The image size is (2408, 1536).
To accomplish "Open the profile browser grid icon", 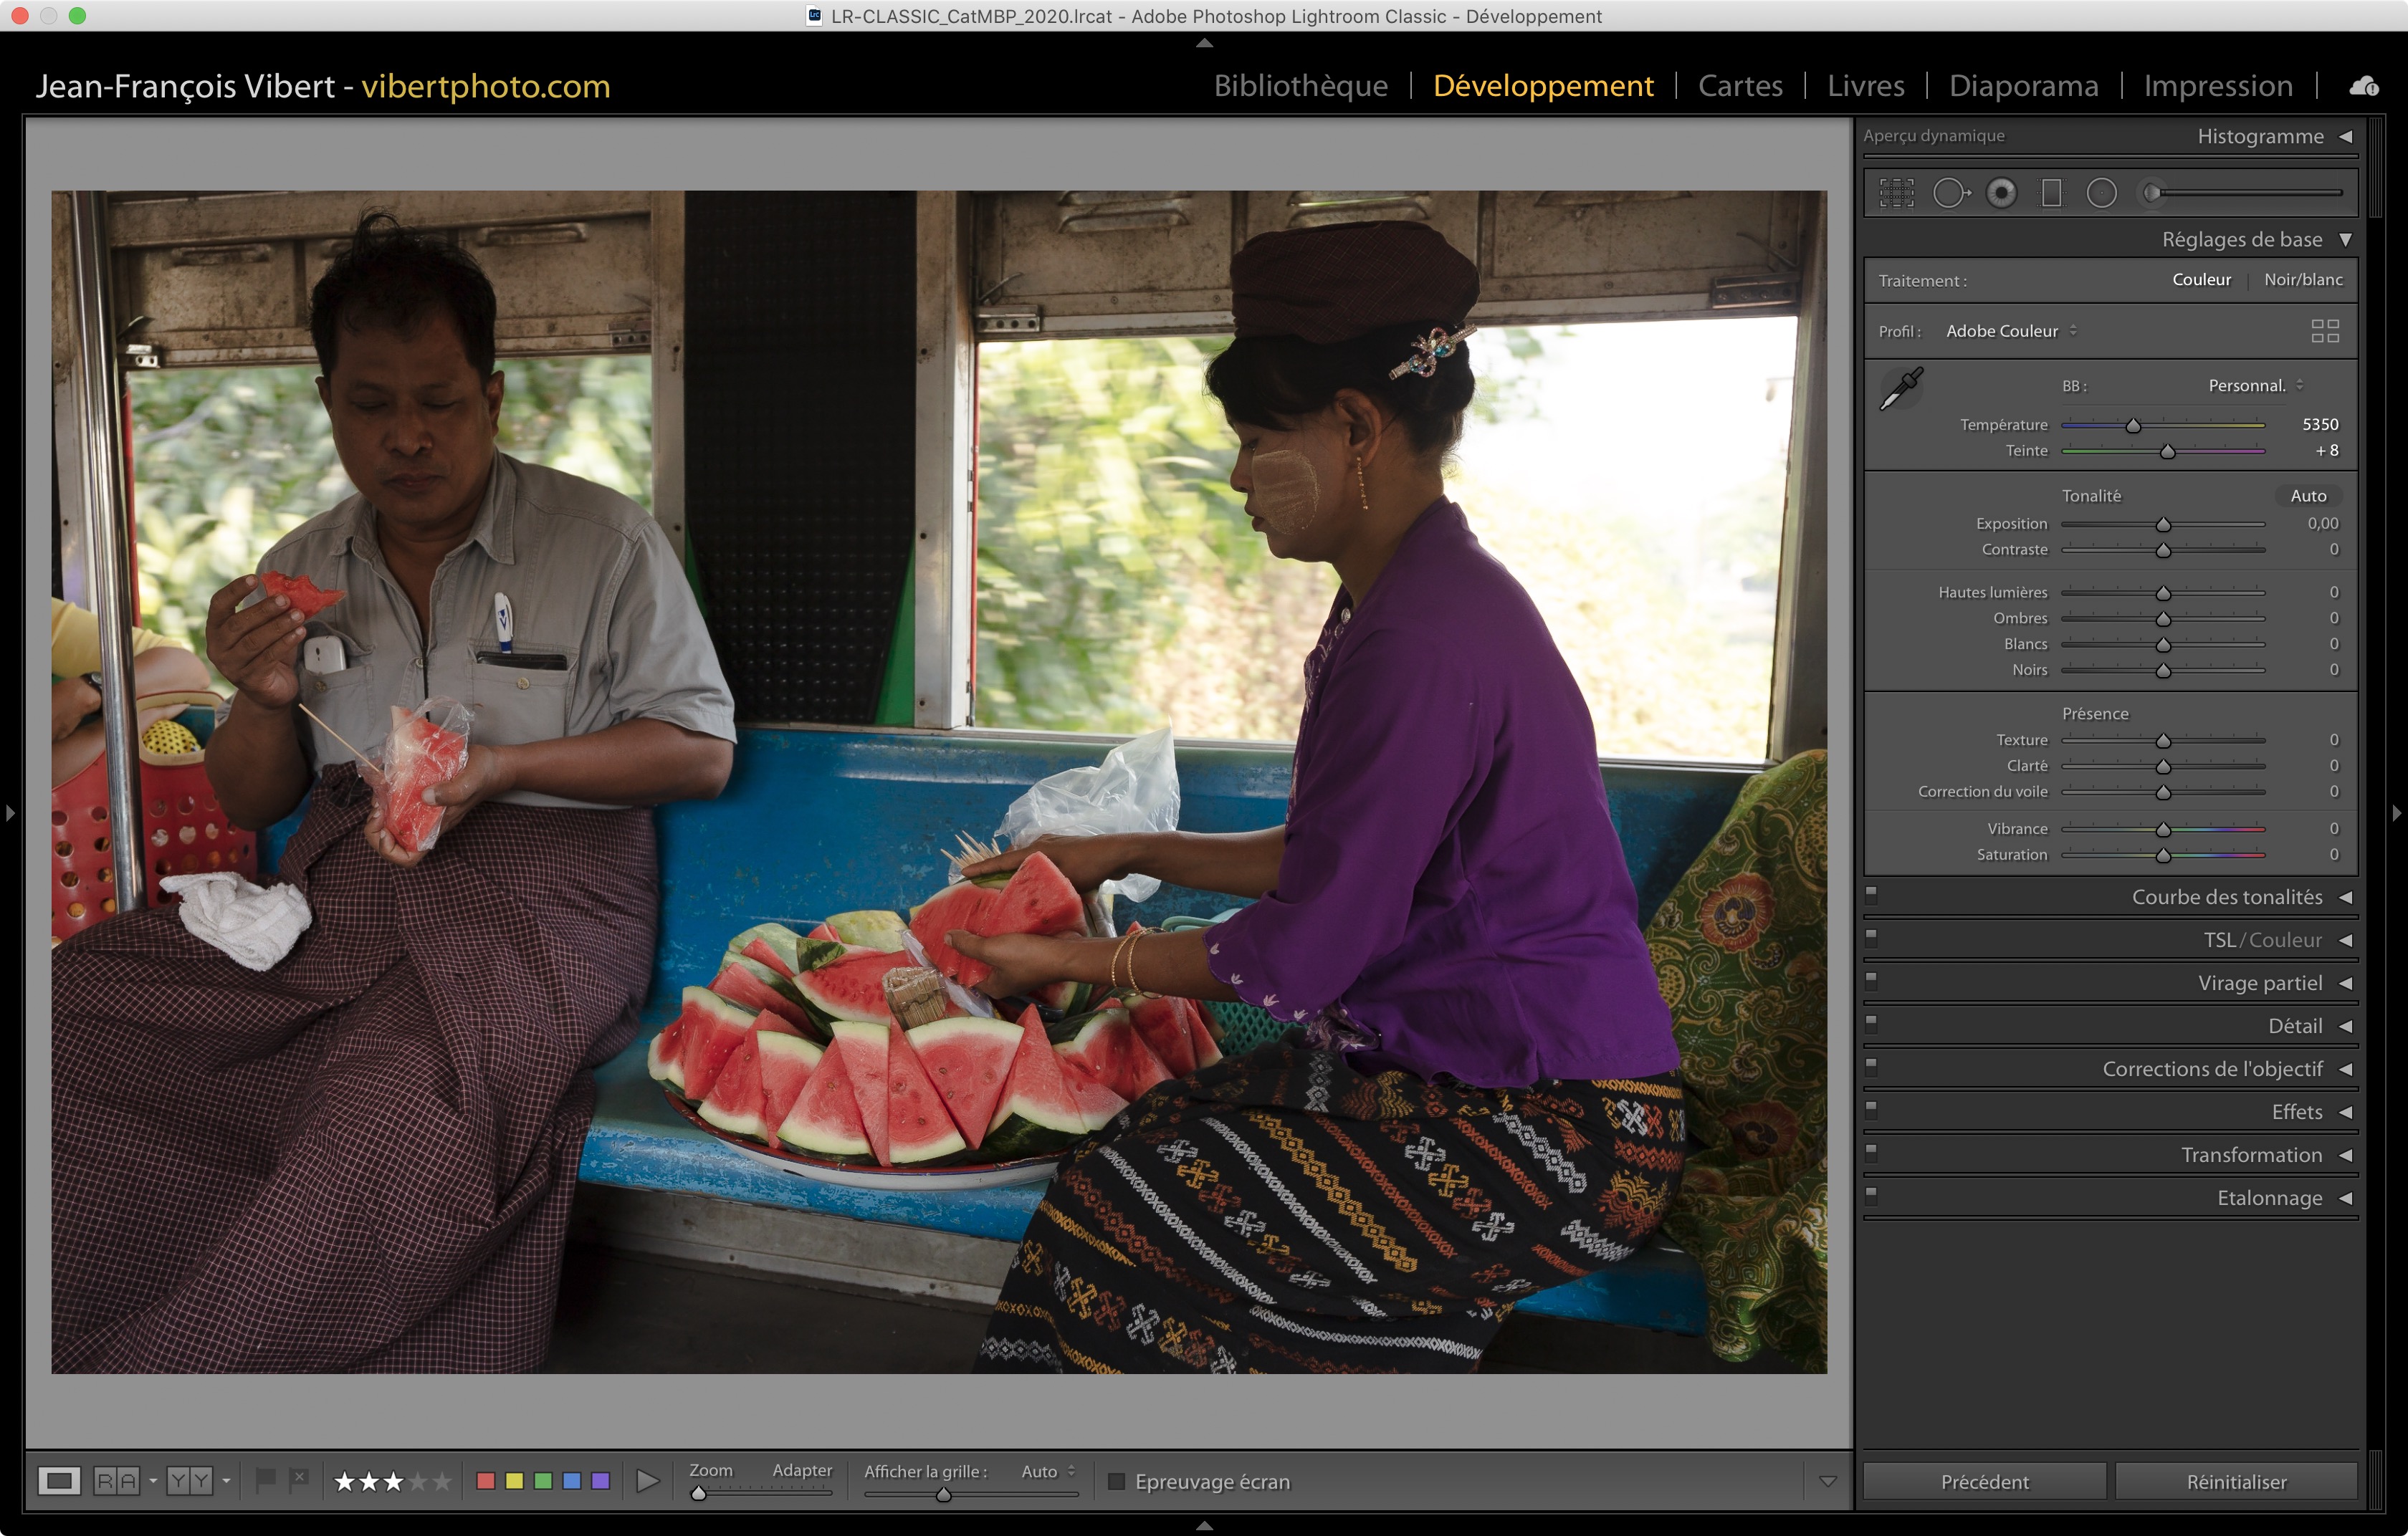I will coord(2324,331).
